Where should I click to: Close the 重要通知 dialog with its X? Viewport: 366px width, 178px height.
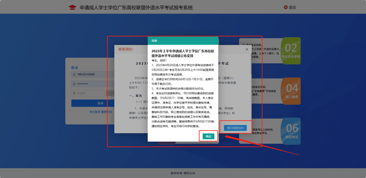(247, 49)
